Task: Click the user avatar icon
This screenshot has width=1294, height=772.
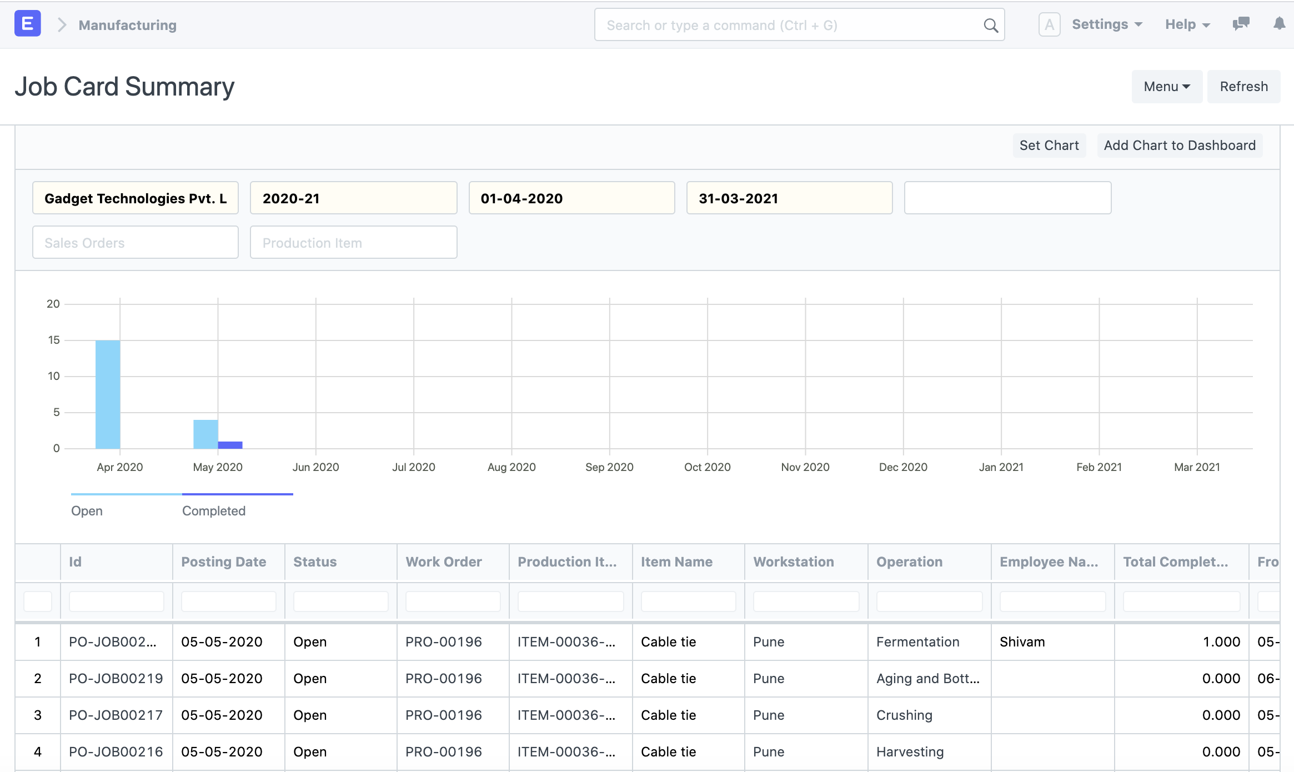Action: click(x=1049, y=25)
